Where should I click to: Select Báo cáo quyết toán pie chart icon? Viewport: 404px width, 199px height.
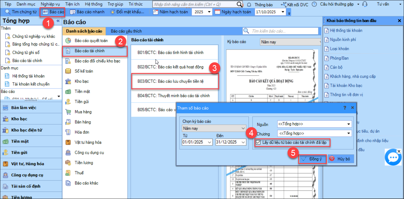coord(68,41)
